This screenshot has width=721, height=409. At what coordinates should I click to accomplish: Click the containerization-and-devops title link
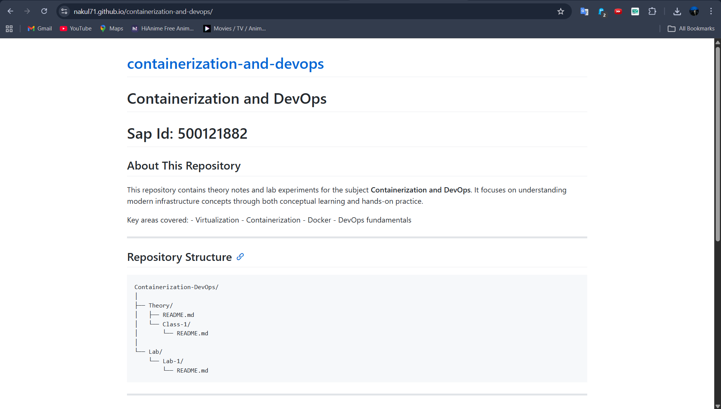tap(225, 64)
